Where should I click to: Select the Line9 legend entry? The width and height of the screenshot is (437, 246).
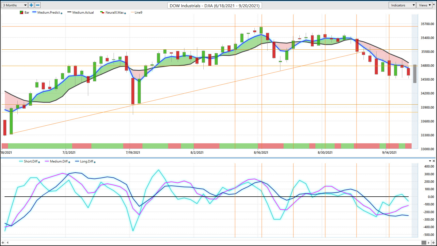point(137,13)
